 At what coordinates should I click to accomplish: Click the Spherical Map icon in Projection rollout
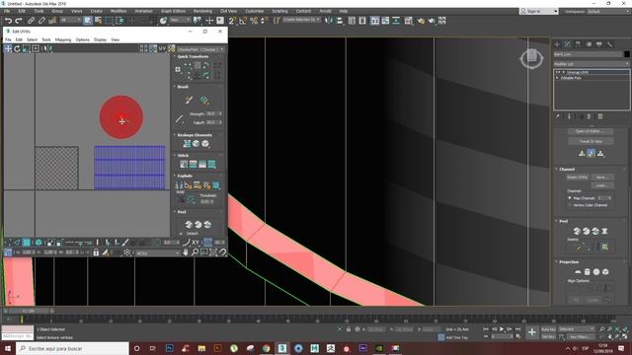(x=596, y=272)
